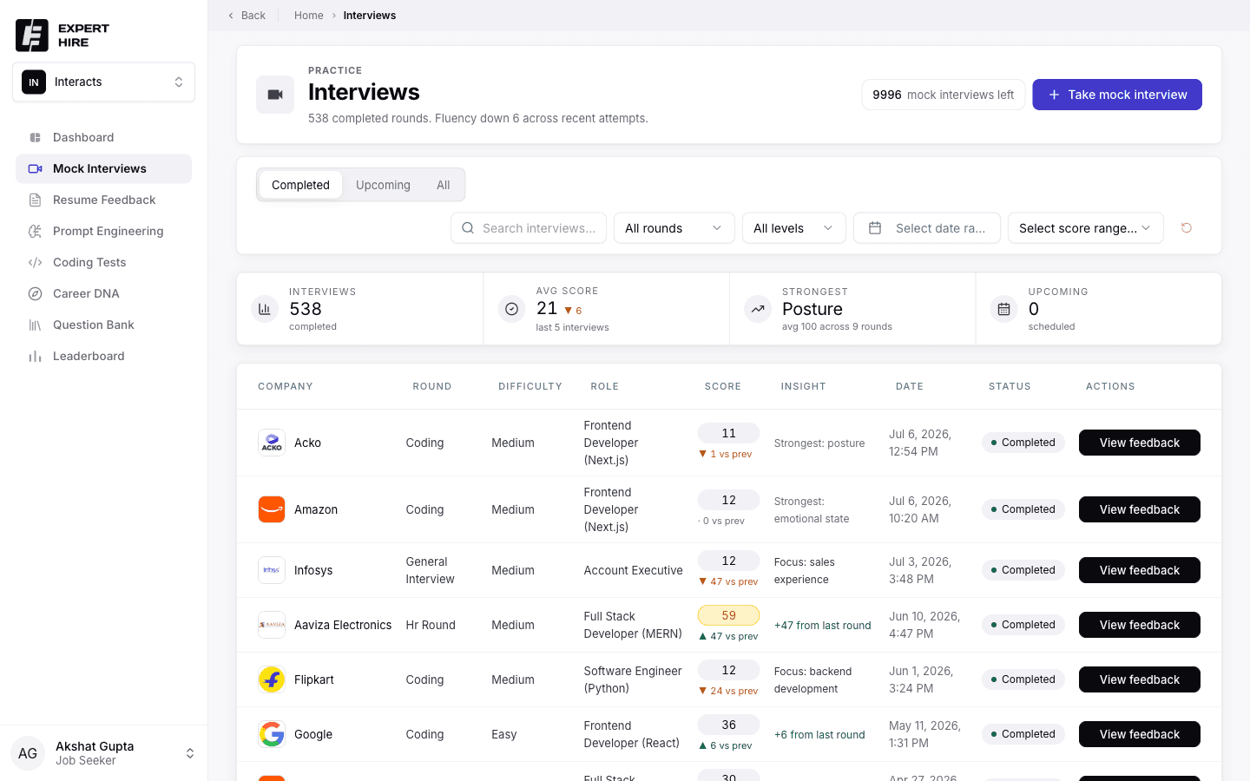Click the Search interviews input field
The height and width of the screenshot is (781, 1250).
tap(529, 228)
